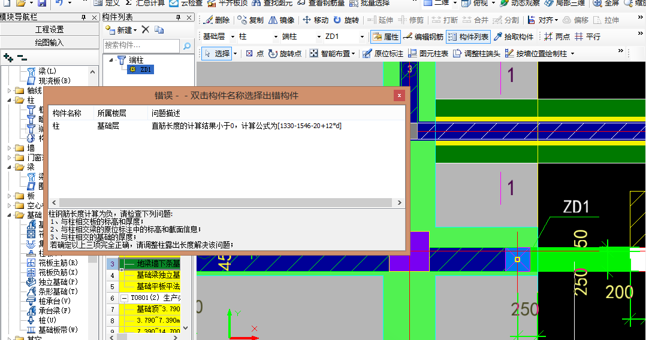Activate the 镜像 mirror tool
The image size is (646, 340).
click(x=282, y=20)
